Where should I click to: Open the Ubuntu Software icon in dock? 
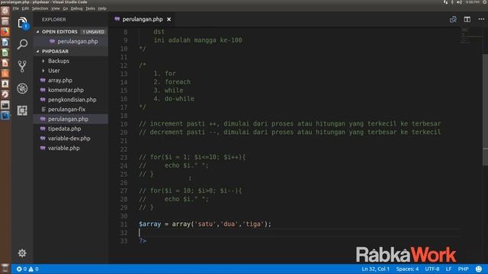(5, 74)
